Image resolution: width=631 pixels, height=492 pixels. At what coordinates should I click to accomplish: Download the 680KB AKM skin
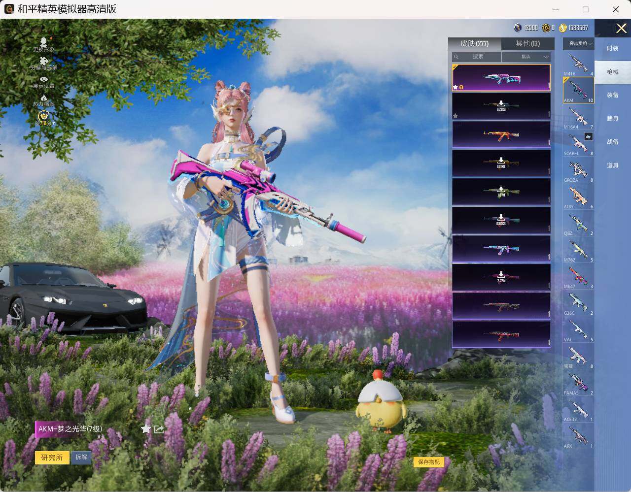[x=501, y=220]
